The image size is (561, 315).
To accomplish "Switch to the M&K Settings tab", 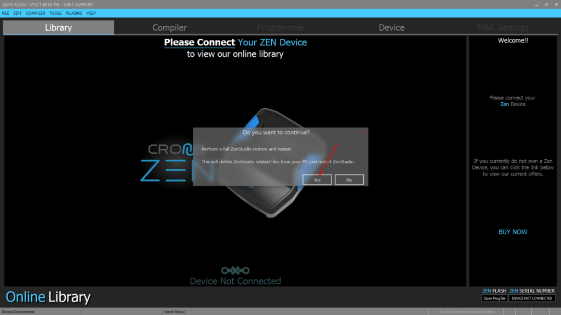I will click(x=503, y=27).
